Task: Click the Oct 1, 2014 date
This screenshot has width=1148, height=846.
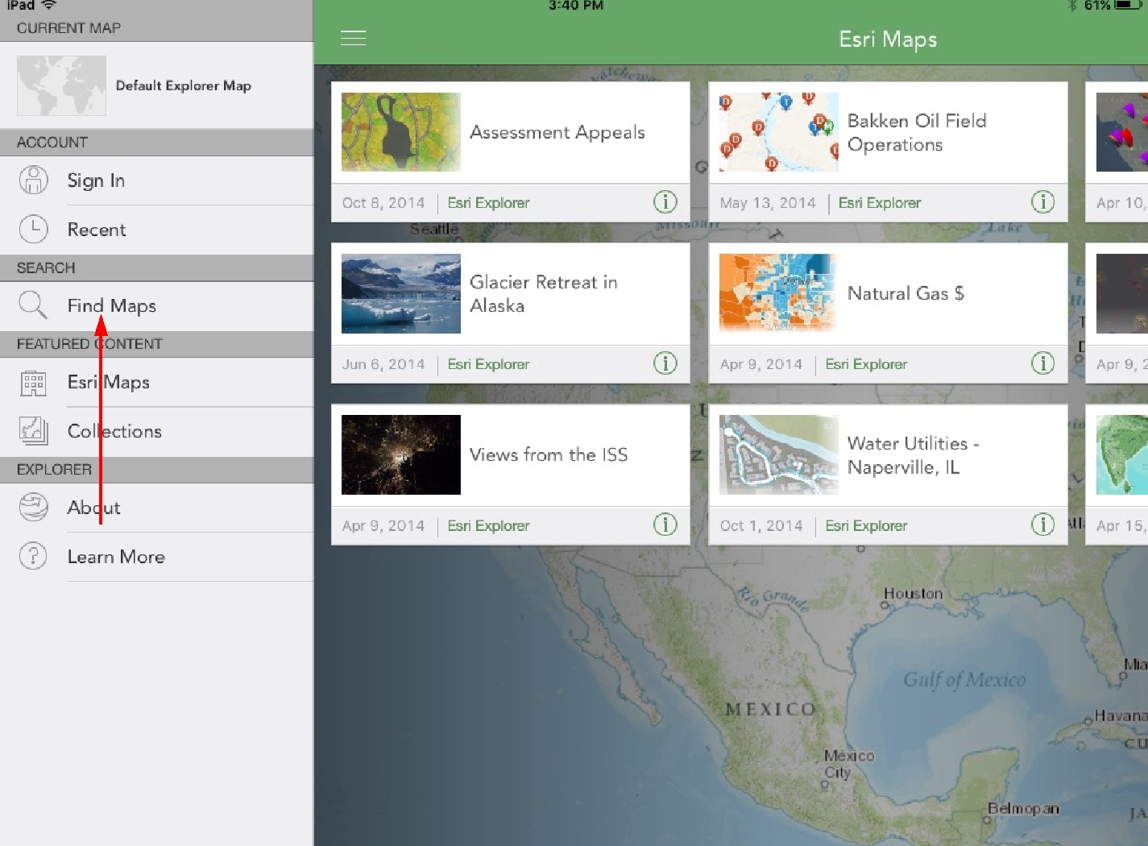Action: click(x=761, y=525)
